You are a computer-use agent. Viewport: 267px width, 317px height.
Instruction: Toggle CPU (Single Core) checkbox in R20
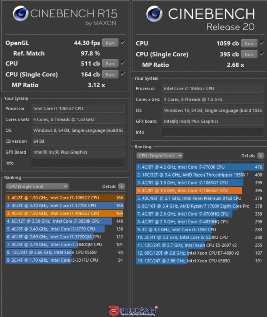pyautogui.click(x=262, y=54)
